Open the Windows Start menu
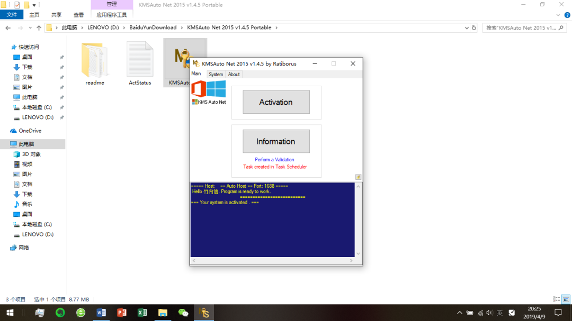Image resolution: width=572 pixels, height=321 pixels. point(10,313)
